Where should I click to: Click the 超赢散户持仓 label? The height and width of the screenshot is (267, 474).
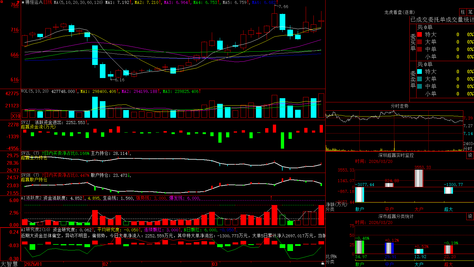tap(34, 179)
